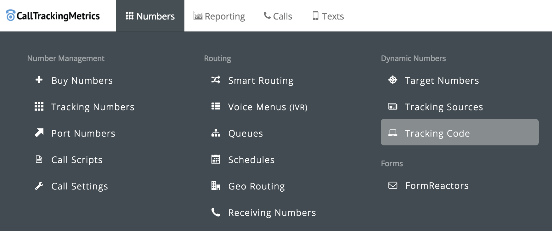Open Call Scripts
The image size is (552, 231).
[77, 160]
